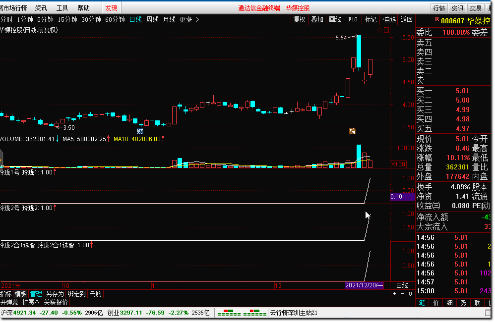Viewport: 495px width, 322px height.
Task: Select the 势 tab in the right panel
Action: pos(463,303)
